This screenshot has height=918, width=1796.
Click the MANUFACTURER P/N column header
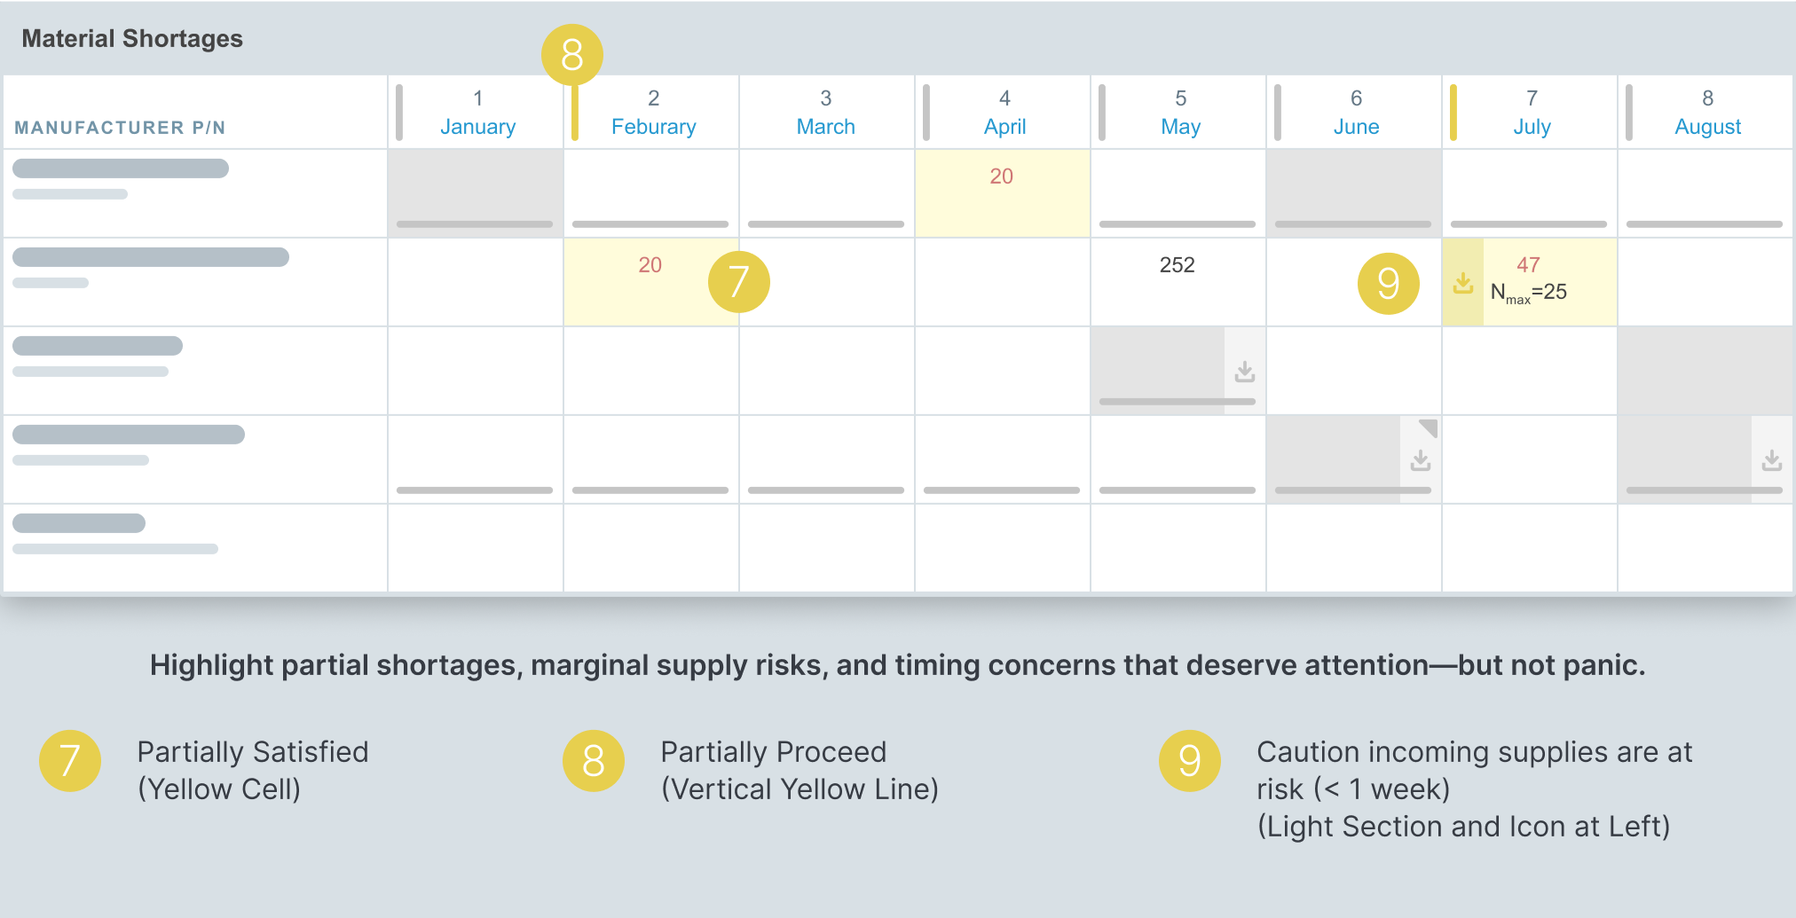click(120, 128)
